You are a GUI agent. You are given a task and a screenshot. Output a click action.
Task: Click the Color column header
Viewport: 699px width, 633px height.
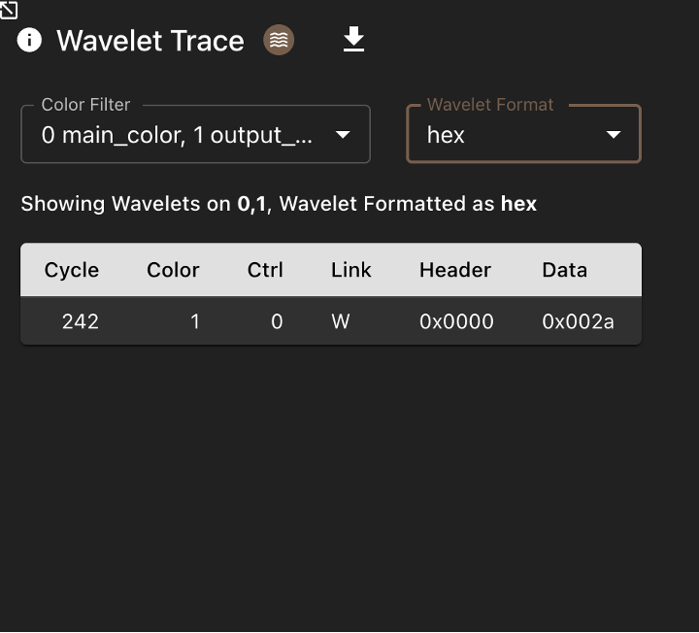173,270
